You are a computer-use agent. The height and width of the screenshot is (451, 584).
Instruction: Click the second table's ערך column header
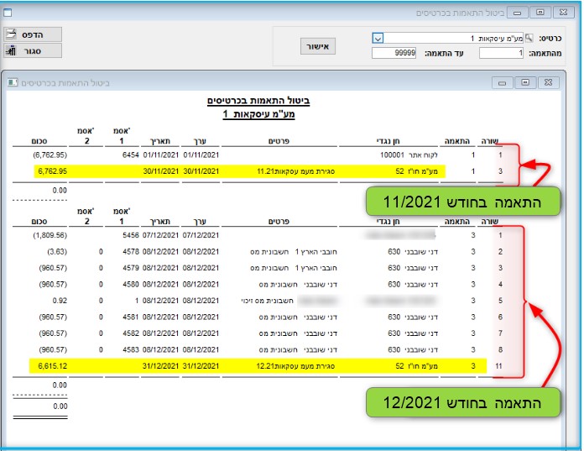pyautogui.click(x=200, y=222)
